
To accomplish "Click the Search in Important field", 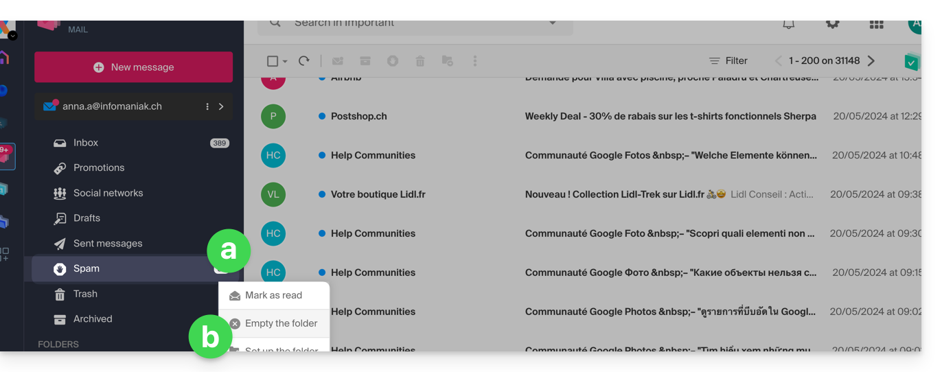I will pos(412,24).
